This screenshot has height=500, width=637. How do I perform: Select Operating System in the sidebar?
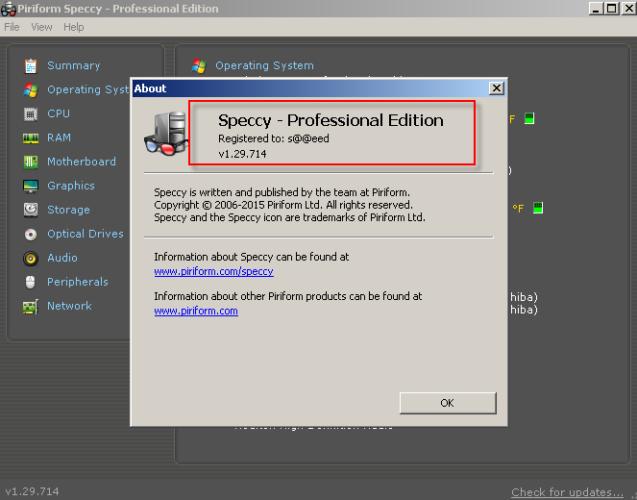click(x=86, y=89)
